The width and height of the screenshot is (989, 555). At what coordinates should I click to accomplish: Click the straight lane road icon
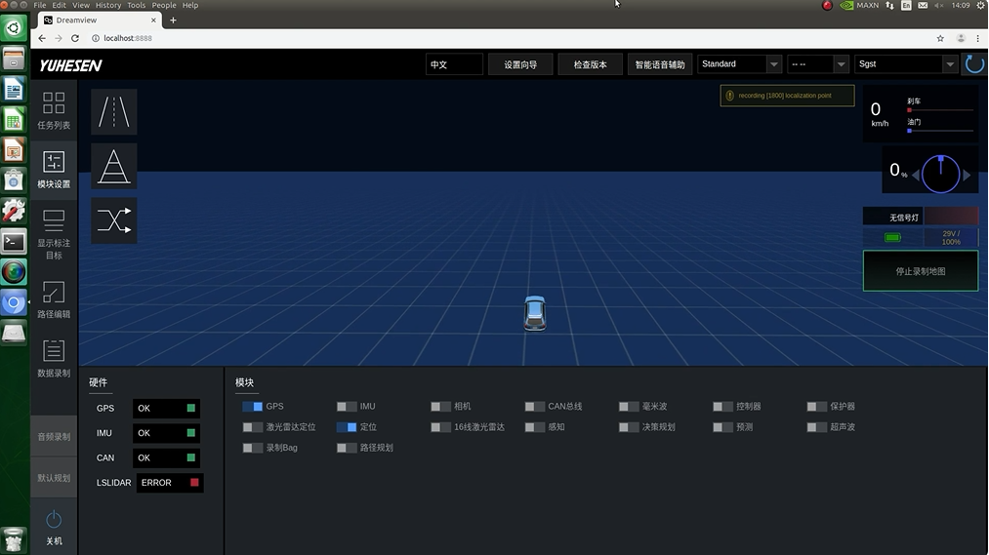114,112
